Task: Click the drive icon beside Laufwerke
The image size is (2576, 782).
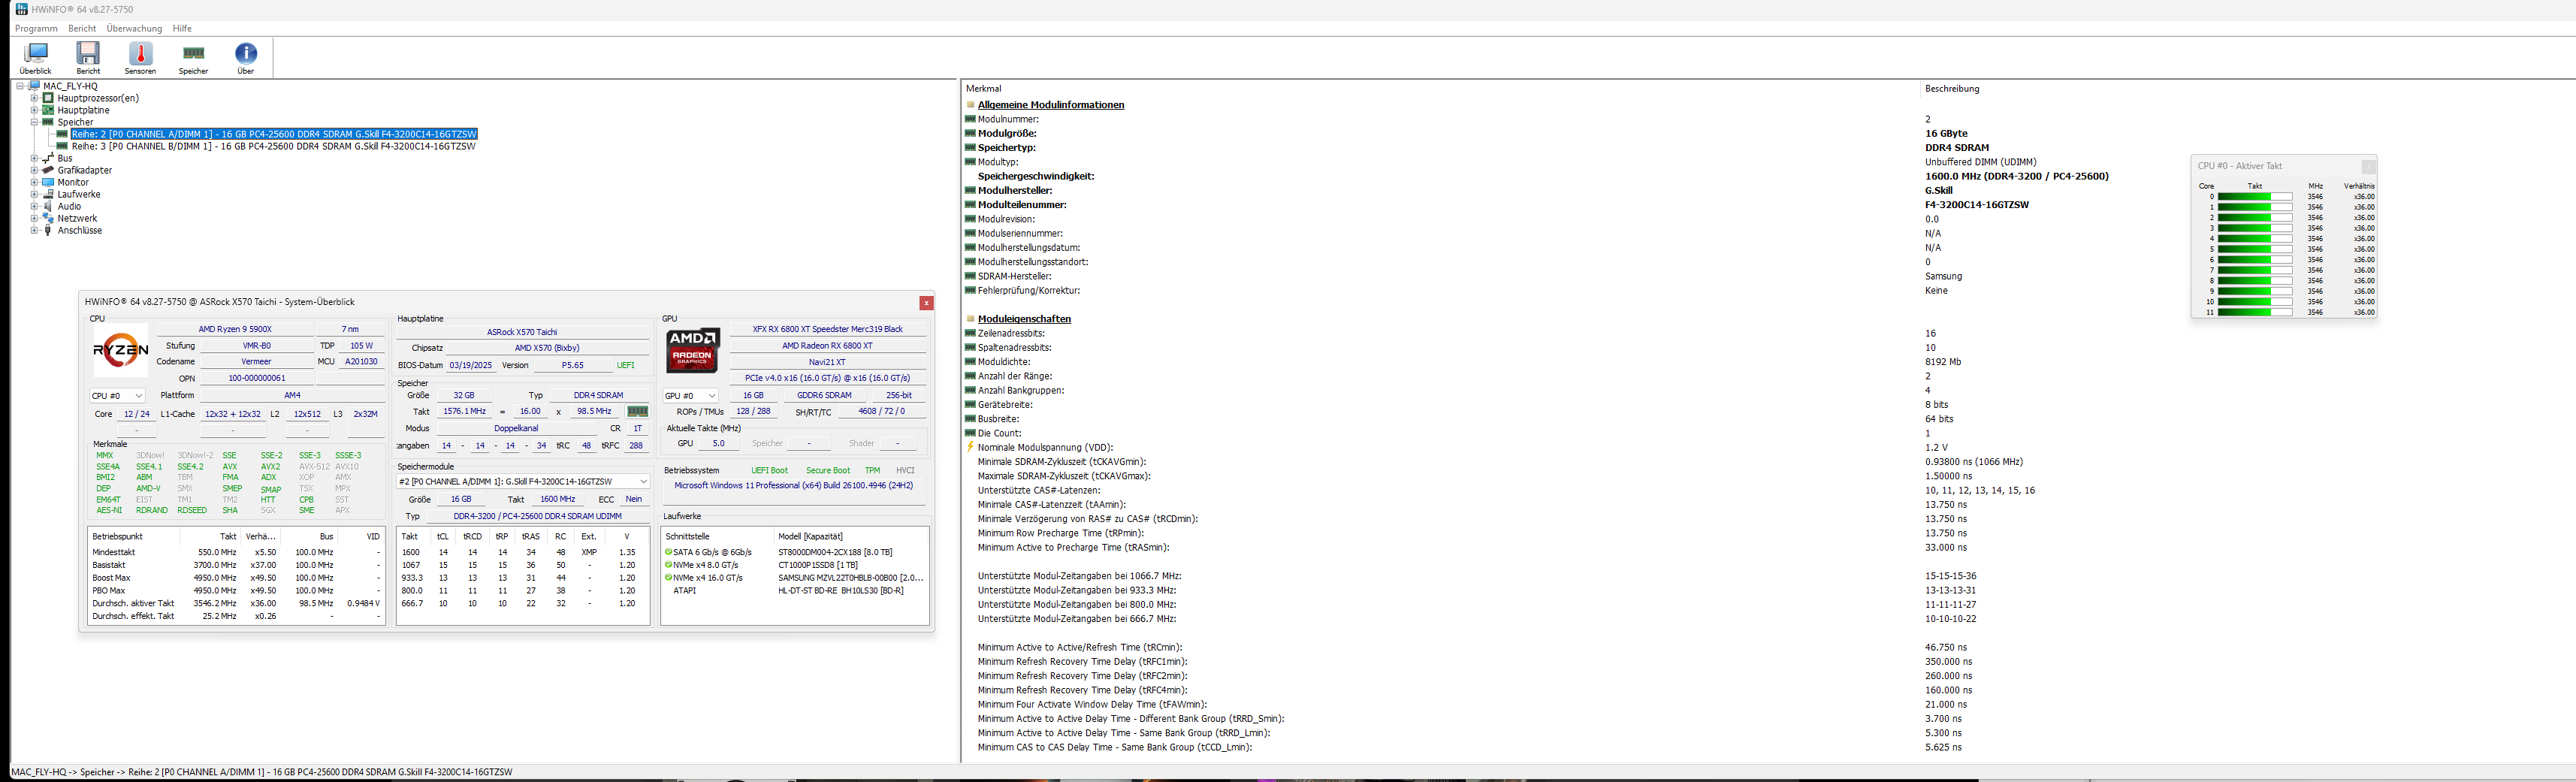Action: tap(48, 194)
